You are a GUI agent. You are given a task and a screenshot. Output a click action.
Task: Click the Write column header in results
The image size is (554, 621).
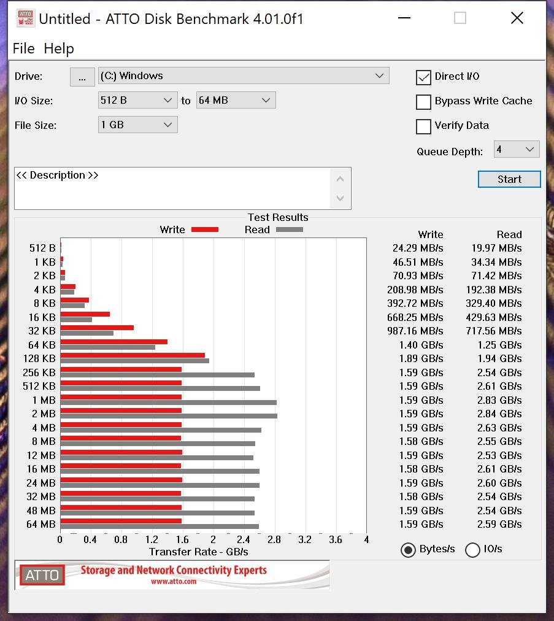click(431, 234)
